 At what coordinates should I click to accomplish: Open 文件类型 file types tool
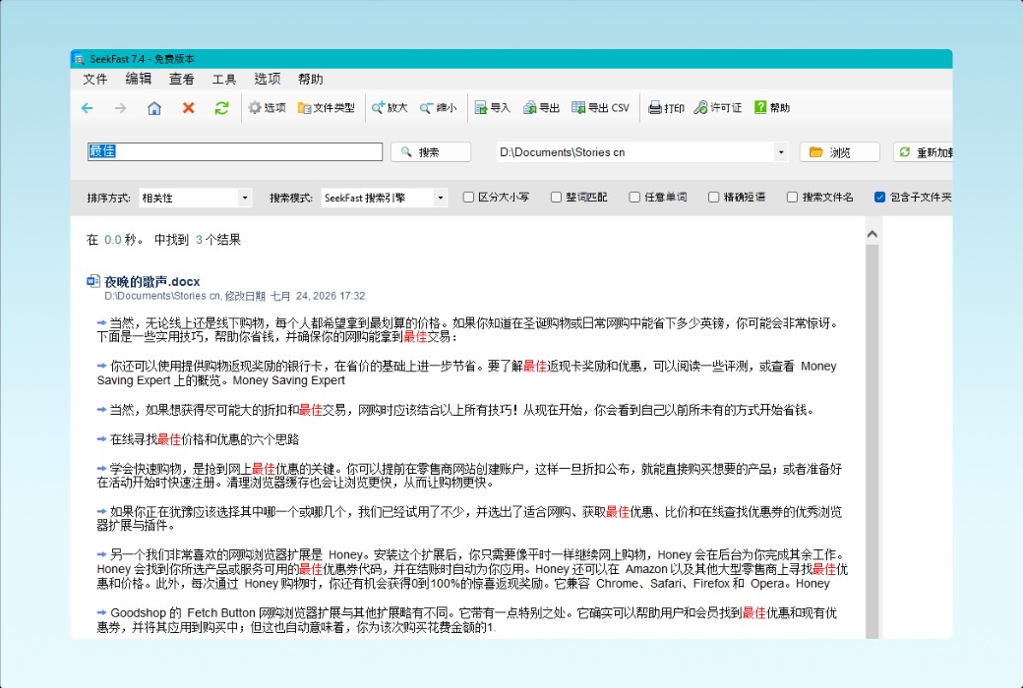pos(327,108)
